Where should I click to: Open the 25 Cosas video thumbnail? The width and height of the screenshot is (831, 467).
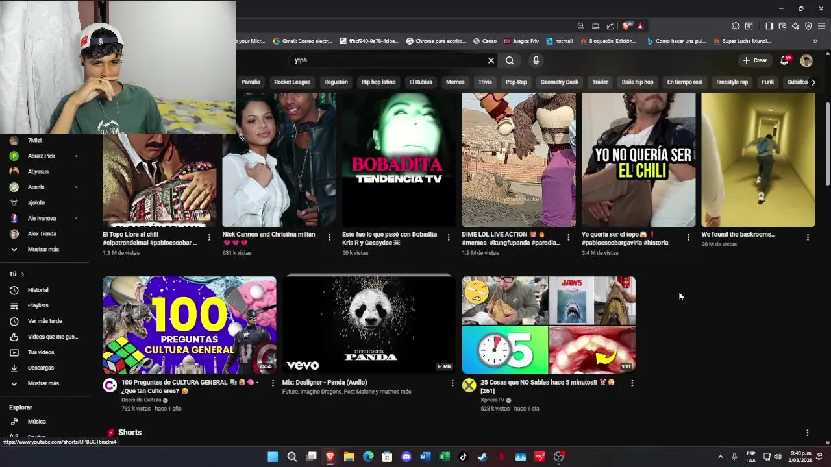pyautogui.click(x=549, y=325)
